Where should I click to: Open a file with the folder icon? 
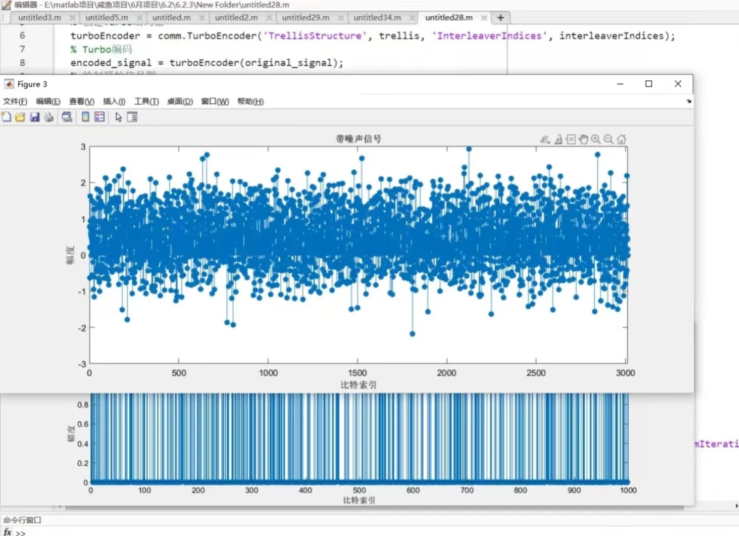[x=20, y=117]
